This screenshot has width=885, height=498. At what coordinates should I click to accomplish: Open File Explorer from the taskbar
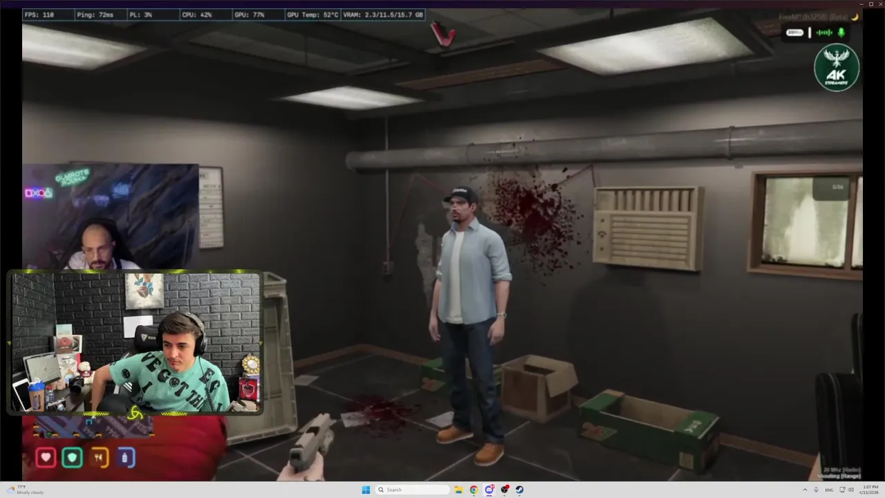458,490
